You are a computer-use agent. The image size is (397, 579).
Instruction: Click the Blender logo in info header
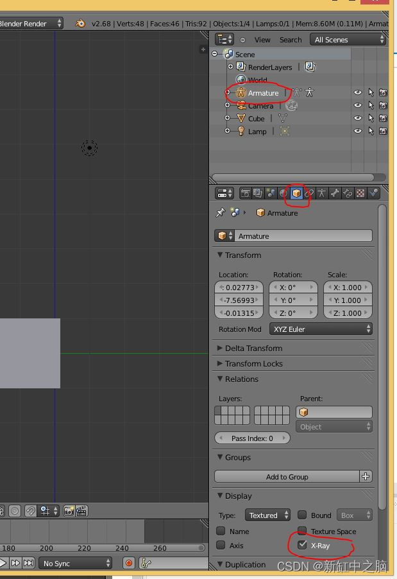tap(80, 24)
